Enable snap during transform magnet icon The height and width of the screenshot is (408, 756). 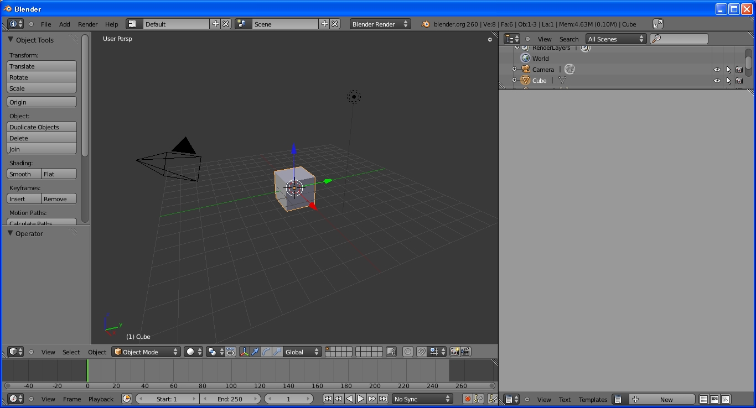click(421, 352)
